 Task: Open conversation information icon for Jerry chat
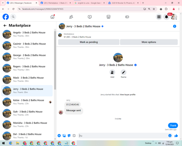click(174, 26)
